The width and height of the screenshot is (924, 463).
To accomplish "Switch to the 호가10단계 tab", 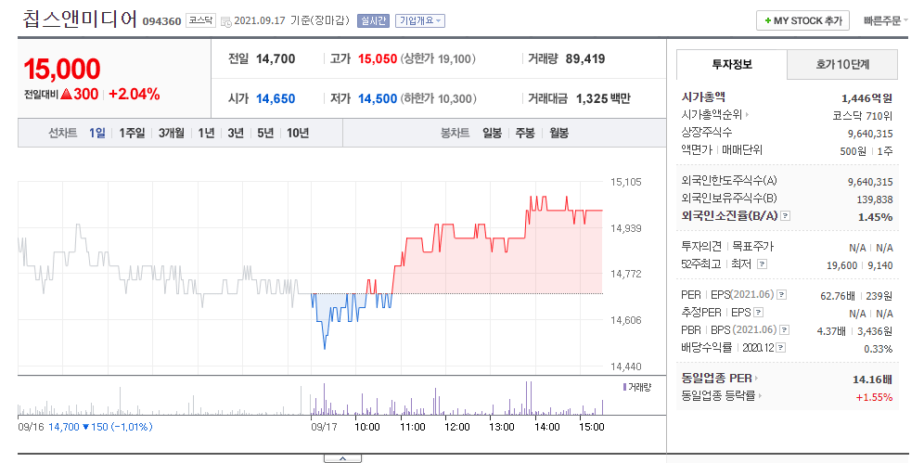I will pyautogui.click(x=842, y=65).
